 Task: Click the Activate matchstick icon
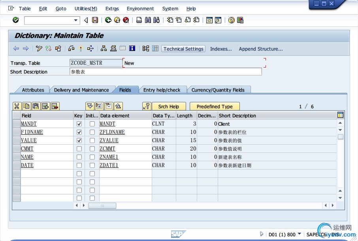coord(81,48)
